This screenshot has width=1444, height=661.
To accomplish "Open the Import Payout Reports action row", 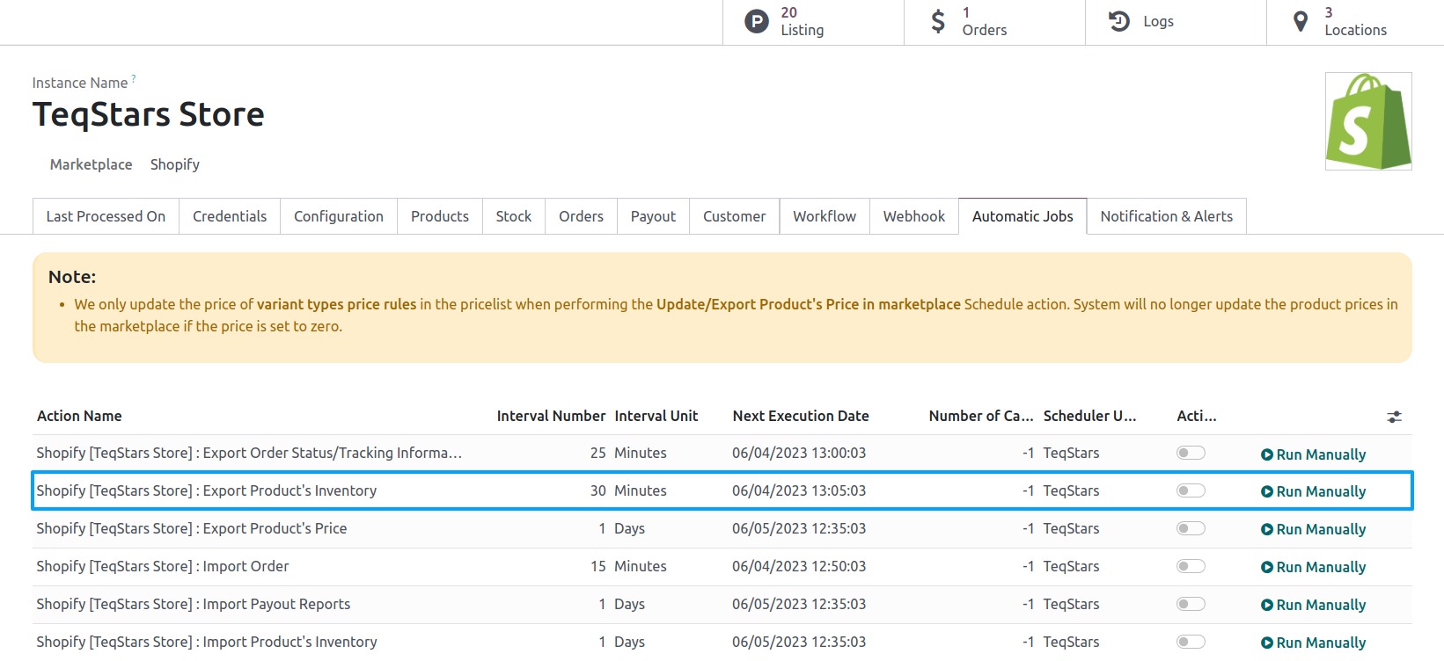I will pos(722,604).
